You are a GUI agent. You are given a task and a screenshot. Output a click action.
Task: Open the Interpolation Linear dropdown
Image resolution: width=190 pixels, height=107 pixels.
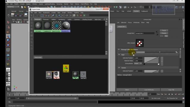138,63
